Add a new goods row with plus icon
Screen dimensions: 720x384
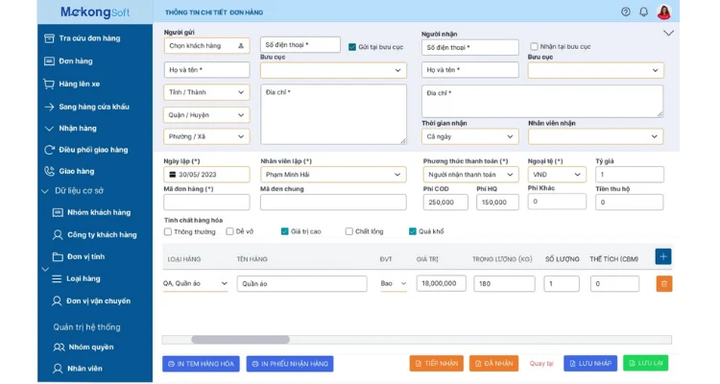(663, 256)
